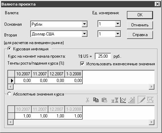This screenshot has height=133, width=162.
Task: Click the hourglass time icon
Action: [x=115, y=100]
